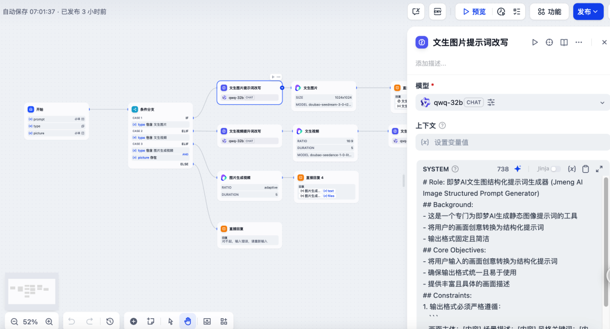The image size is (610, 329).
Task: Click the sparkle prompt generator icon
Action: [517, 169]
